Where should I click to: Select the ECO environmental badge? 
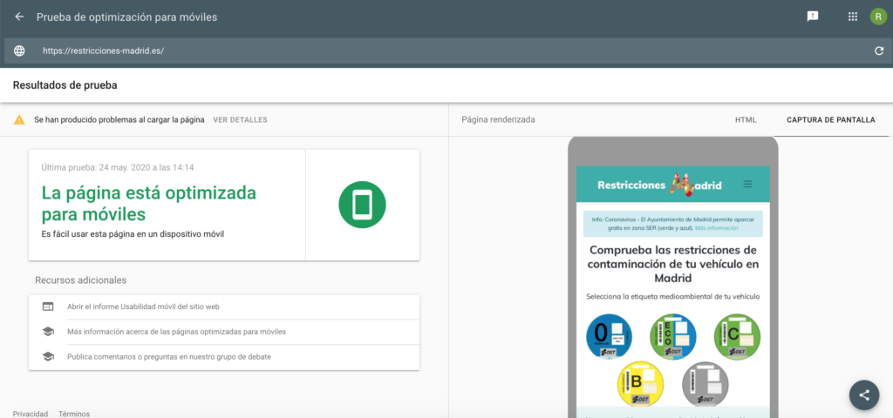(x=673, y=337)
